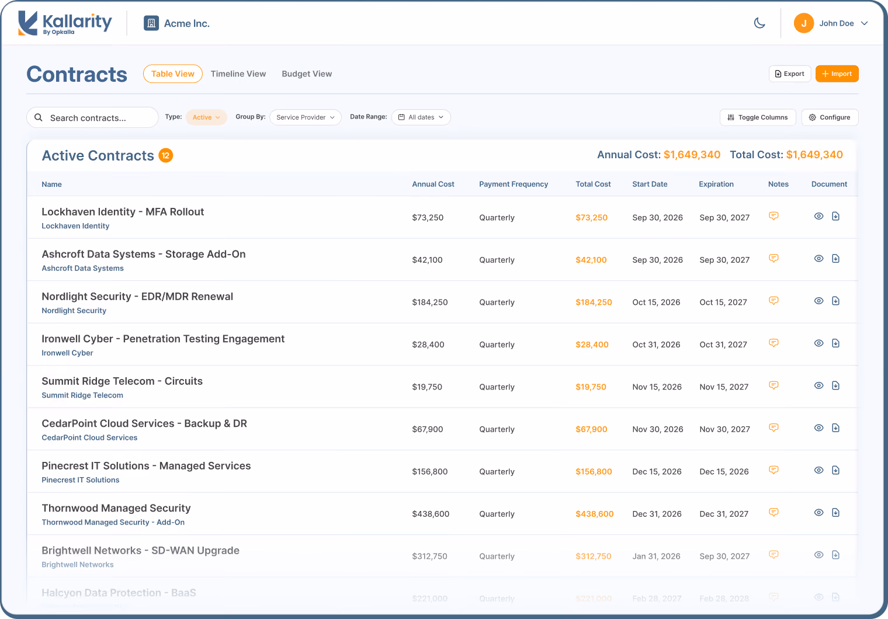Open Nordlight Security provider link

pos(74,311)
